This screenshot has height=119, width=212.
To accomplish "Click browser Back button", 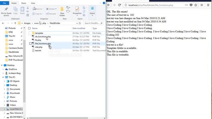I will [x=109, y=5].
